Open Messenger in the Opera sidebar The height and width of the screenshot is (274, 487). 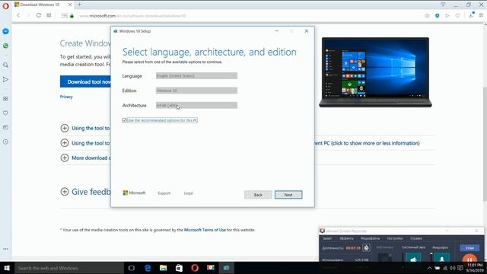[x=5, y=31]
